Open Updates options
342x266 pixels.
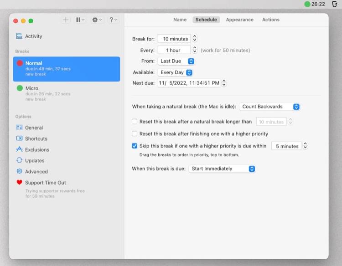(x=35, y=161)
